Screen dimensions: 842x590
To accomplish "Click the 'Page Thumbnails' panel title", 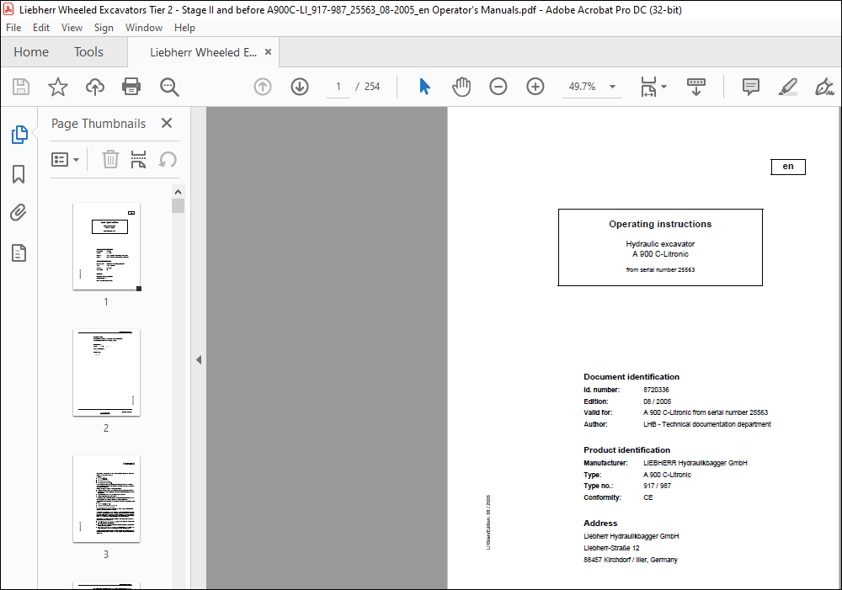I will point(99,124).
